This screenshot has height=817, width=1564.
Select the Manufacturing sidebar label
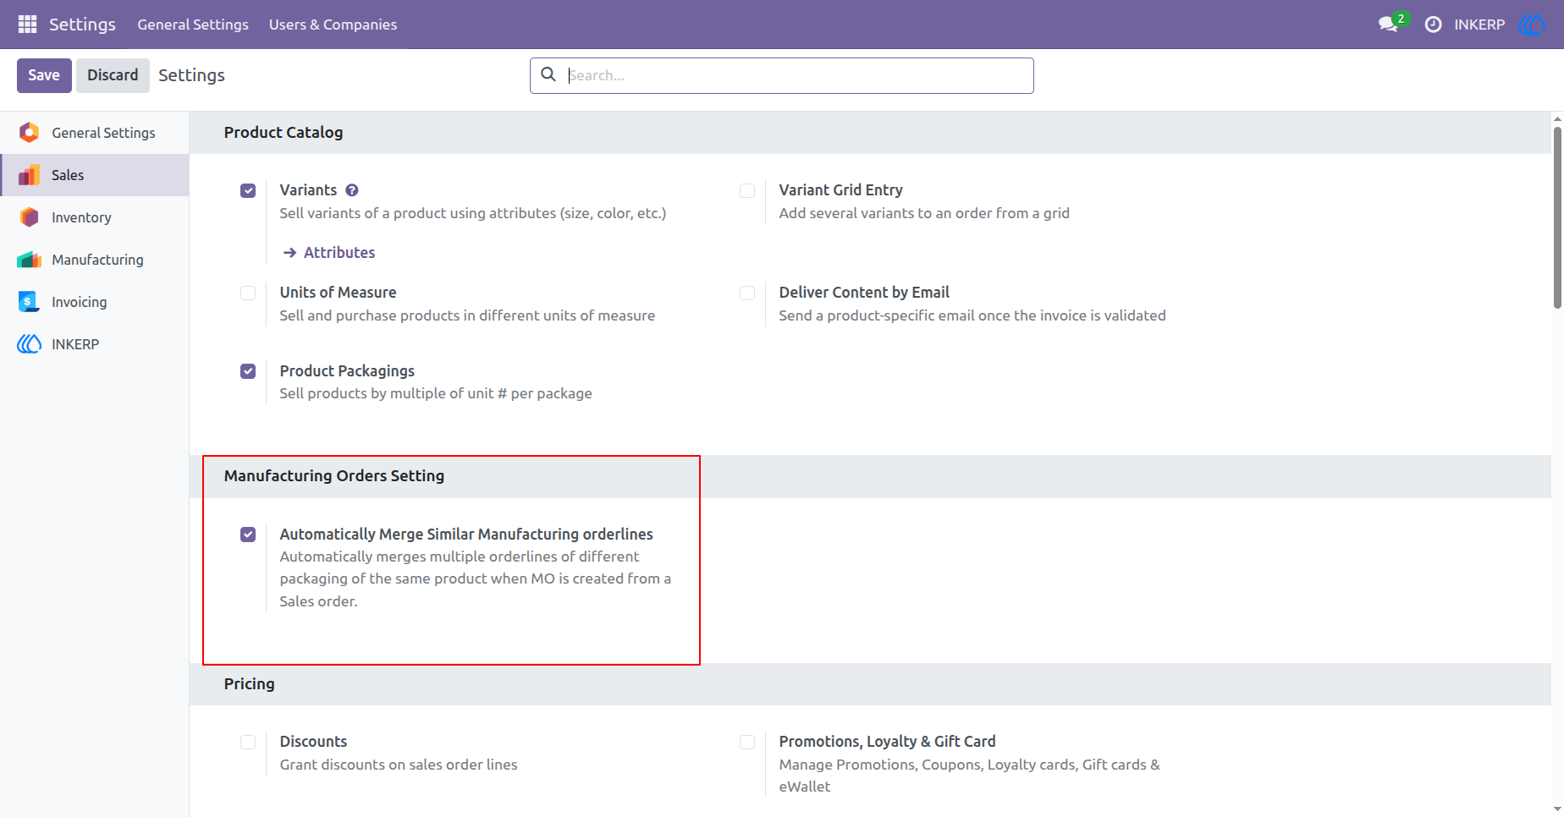tap(97, 260)
